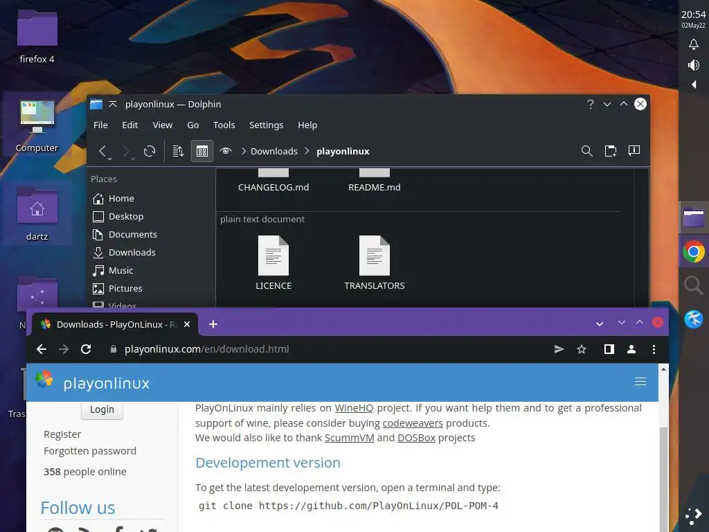Screen dimensions: 709x532
Task: Open Chrome tab search dropdown
Action: (x=600, y=324)
